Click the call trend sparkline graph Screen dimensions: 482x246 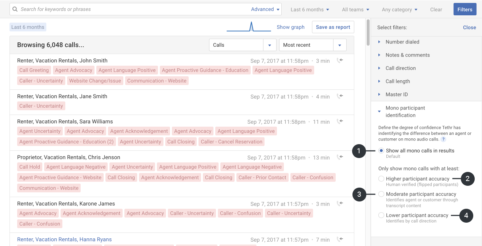[248, 27]
